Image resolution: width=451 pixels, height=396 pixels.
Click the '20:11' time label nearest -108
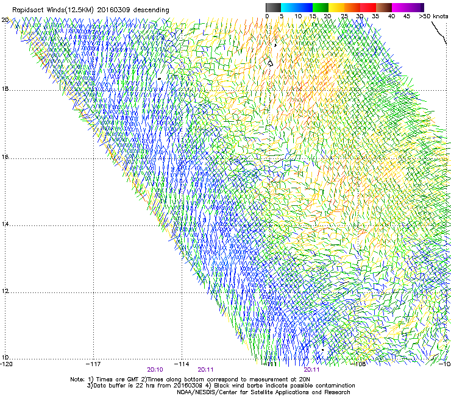tap(311, 370)
